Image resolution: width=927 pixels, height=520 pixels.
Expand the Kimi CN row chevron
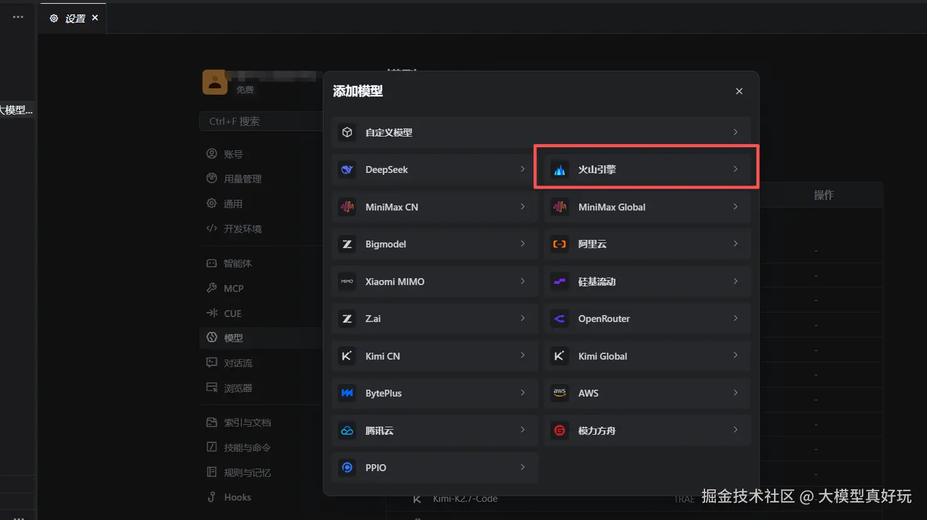click(x=523, y=355)
